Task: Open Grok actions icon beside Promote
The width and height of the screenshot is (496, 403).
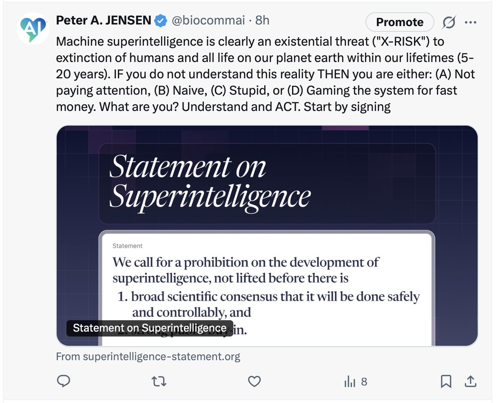Action: [x=449, y=22]
